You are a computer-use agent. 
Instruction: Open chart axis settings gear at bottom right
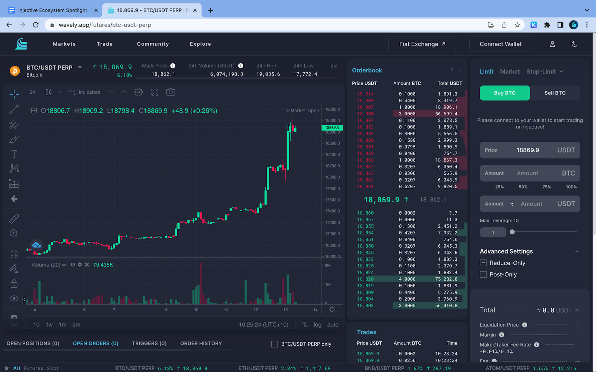point(332,310)
